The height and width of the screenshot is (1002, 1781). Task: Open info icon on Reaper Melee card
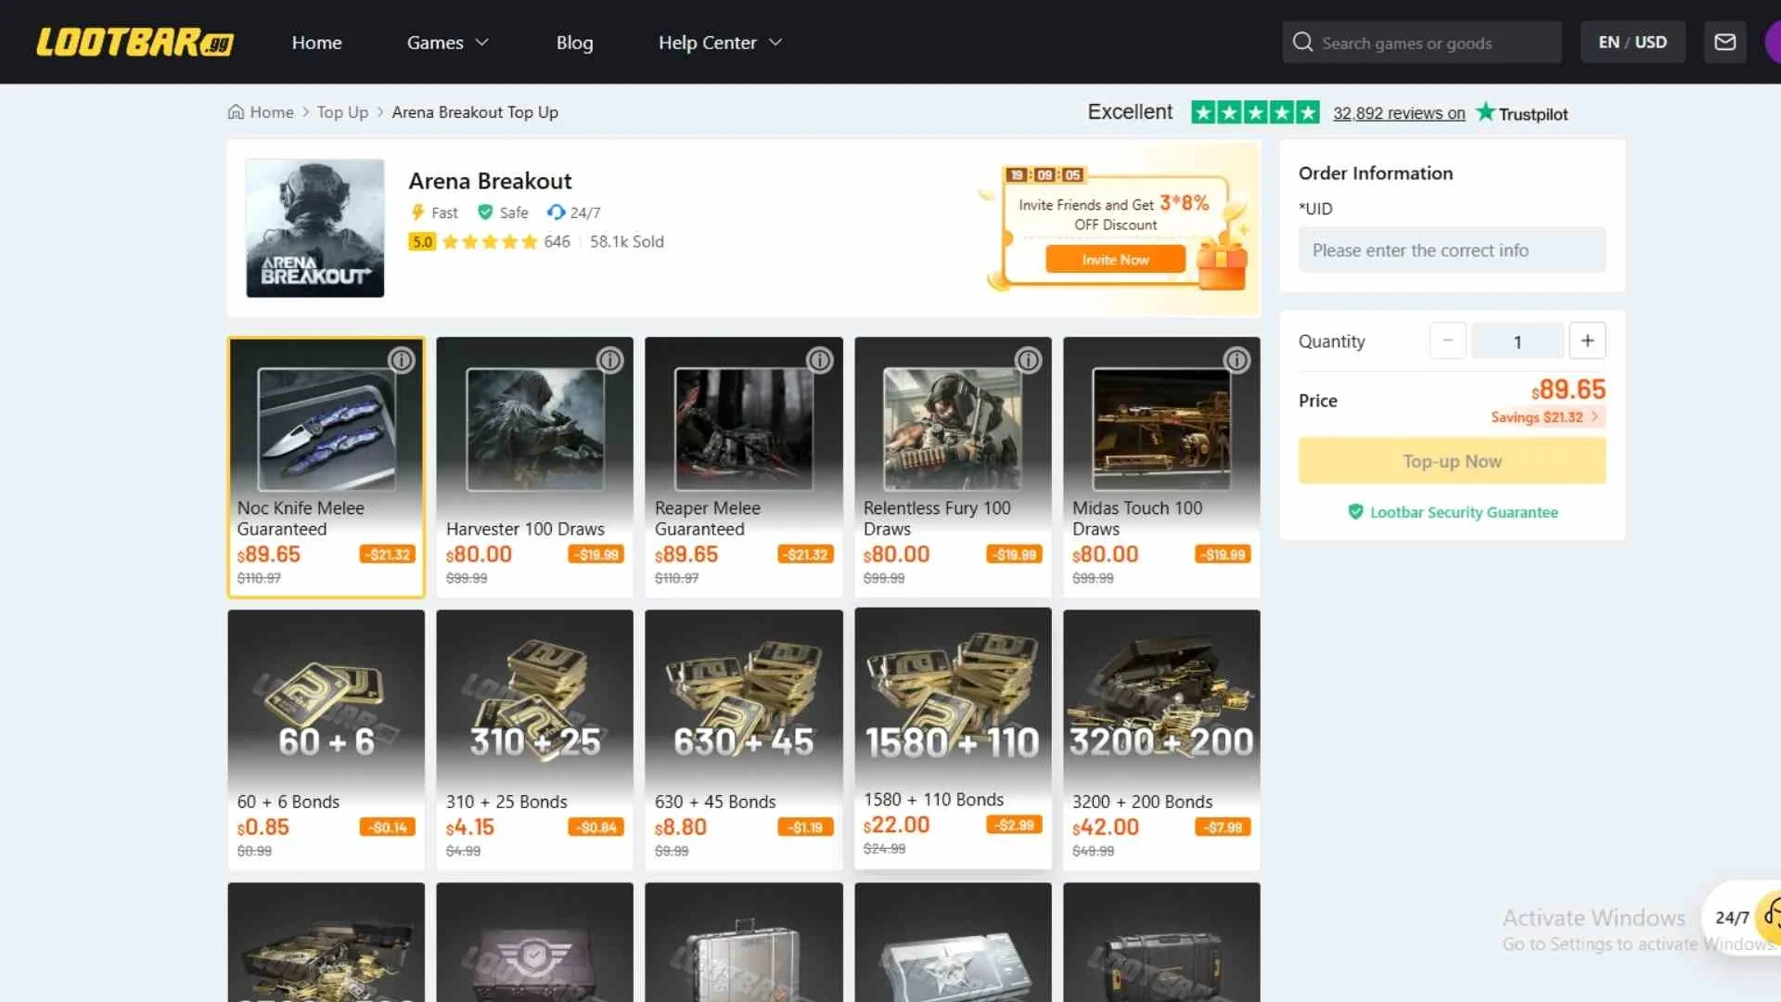pos(819,360)
